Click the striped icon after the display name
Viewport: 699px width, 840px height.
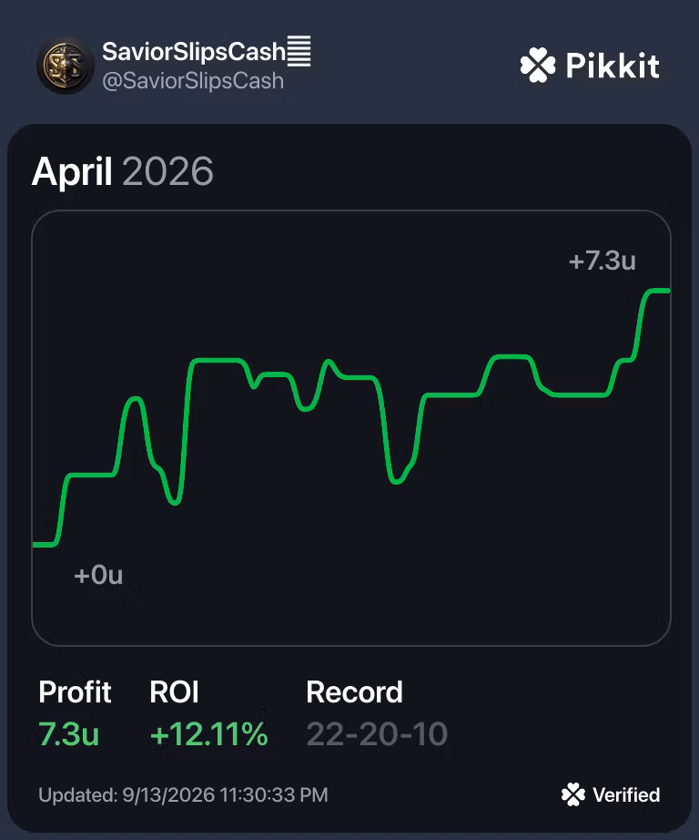coord(299,51)
